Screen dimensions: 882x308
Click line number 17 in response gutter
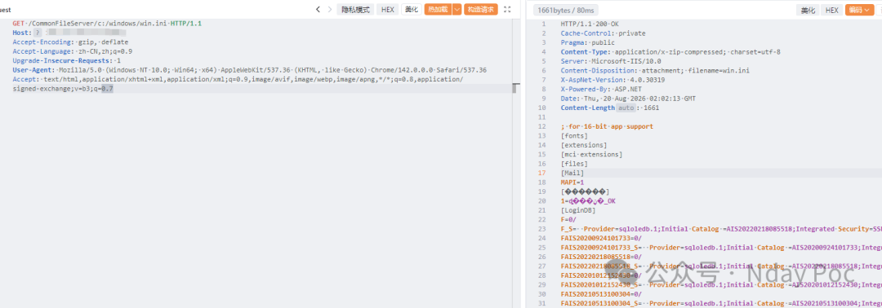(x=542, y=173)
